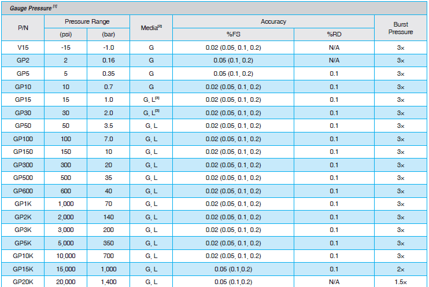Click the GP1K part number cell
The width and height of the screenshot is (429, 287).
tap(23, 204)
